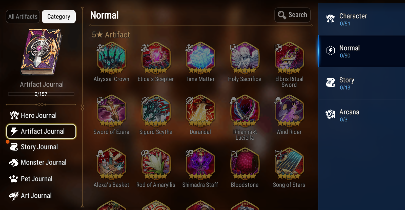
Task: Open the Durandal artifact entry
Action: point(200,111)
